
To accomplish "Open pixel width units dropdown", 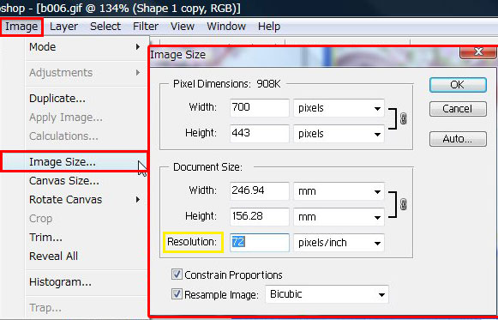I will 339,108.
